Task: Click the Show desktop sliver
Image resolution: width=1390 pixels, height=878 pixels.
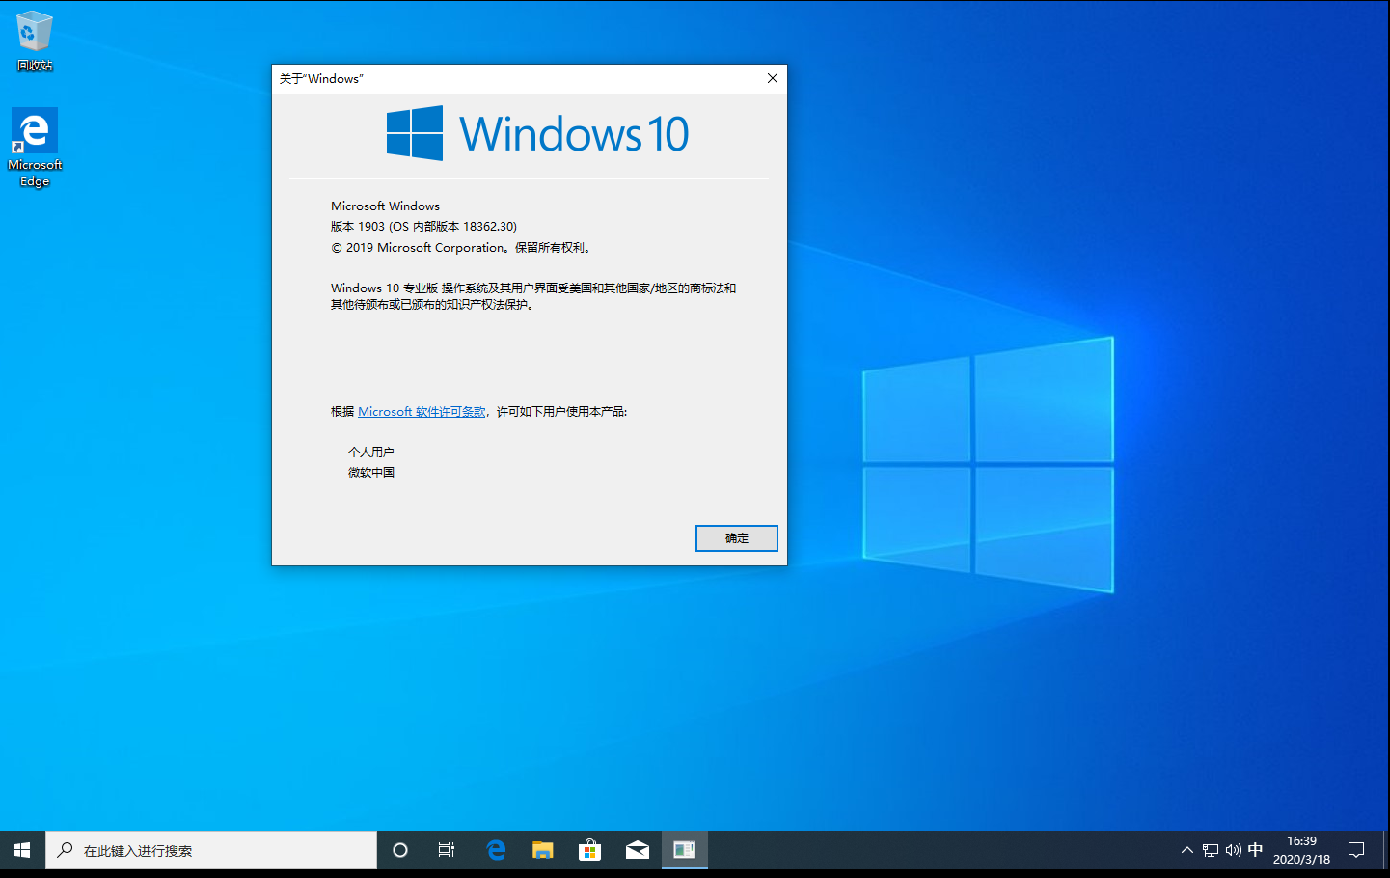Action: 1386,850
